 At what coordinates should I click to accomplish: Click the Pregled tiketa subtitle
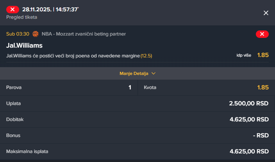(22, 17)
